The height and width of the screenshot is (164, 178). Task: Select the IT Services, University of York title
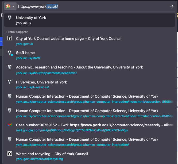[x=41, y=82]
